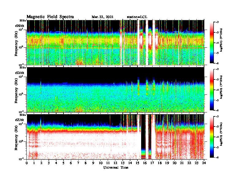Click hour tick label "7" on time axis
This screenshot has height=187, width=243.
coord(78,163)
